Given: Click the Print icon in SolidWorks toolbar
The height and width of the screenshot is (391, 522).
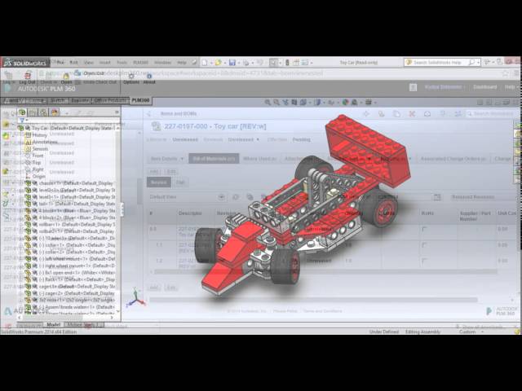Looking at the screenshot, I should [246, 62].
